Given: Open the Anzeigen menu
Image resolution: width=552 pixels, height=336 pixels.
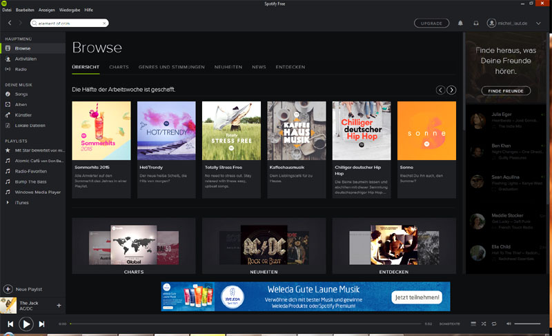Looking at the screenshot, I should (47, 10).
